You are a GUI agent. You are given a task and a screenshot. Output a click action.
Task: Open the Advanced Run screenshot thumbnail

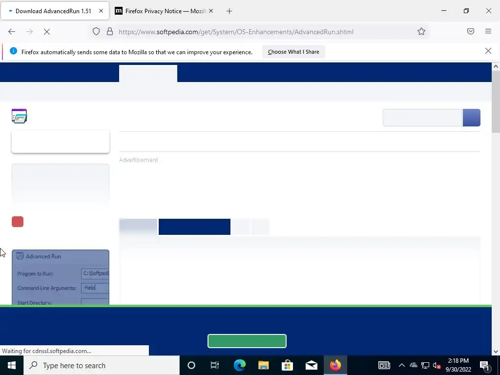click(61, 277)
